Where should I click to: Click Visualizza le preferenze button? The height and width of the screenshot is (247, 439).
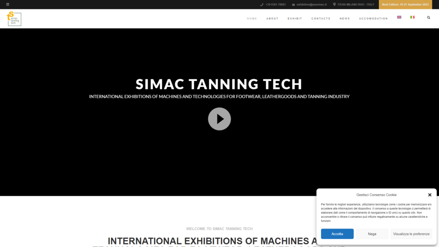point(411,234)
